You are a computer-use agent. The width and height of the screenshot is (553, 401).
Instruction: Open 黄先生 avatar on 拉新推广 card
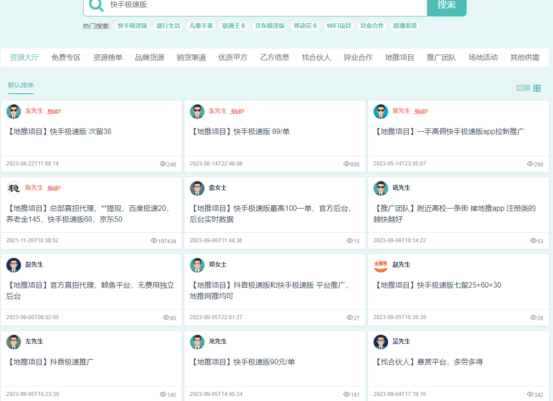381,112
